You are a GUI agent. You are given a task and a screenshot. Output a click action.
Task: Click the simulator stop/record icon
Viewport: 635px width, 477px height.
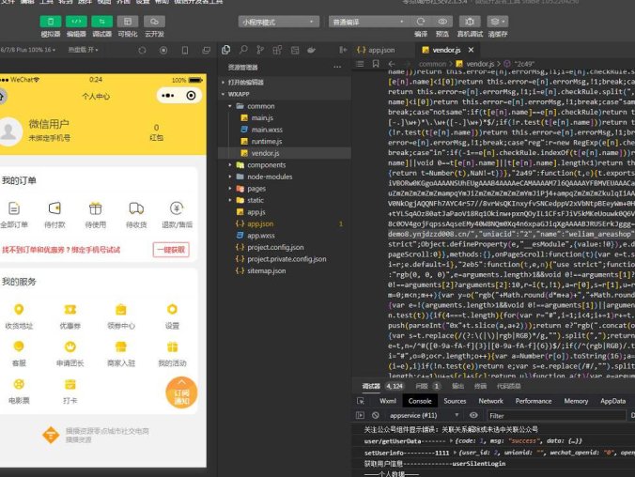pyautogui.click(x=163, y=50)
